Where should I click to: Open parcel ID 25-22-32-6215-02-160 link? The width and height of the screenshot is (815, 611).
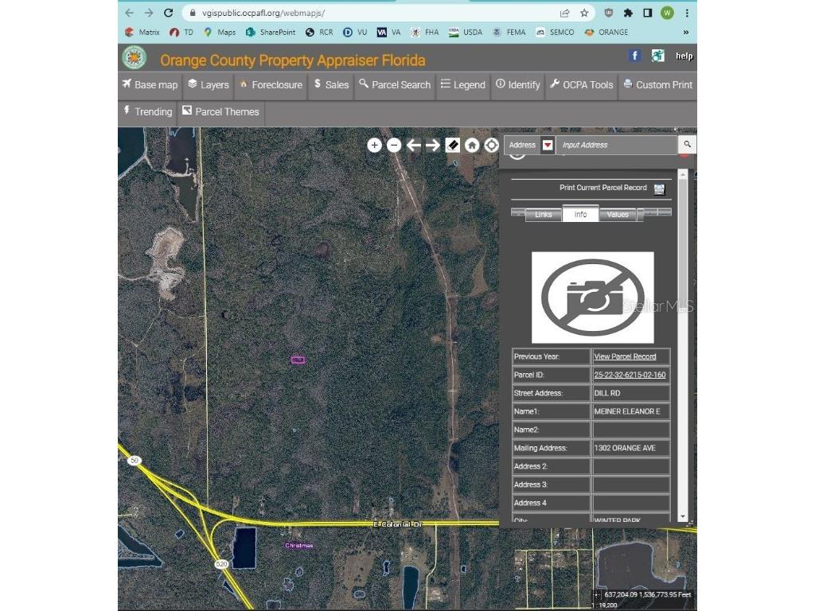click(630, 375)
